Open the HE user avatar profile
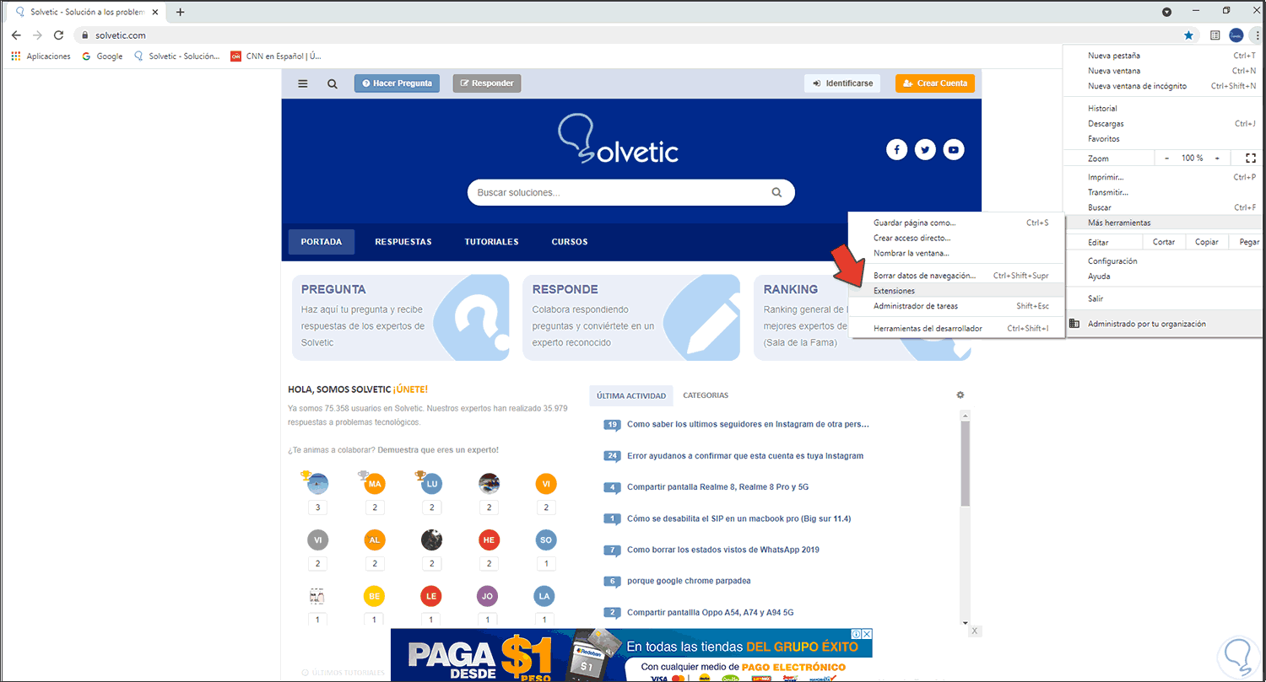 [x=489, y=540]
